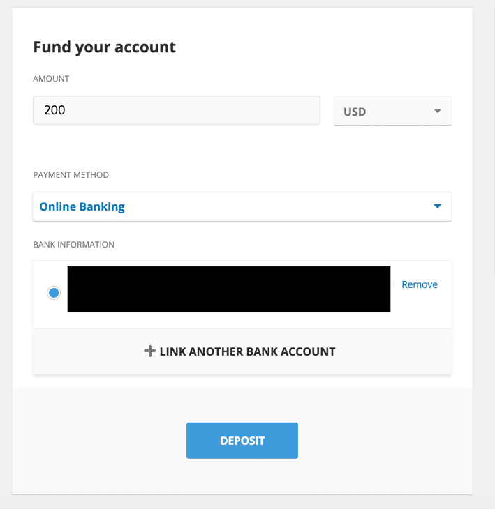Click the Remove link for the bank

pyautogui.click(x=420, y=284)
